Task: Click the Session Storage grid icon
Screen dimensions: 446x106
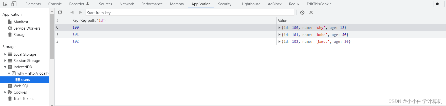Action: tap(10, 60)
